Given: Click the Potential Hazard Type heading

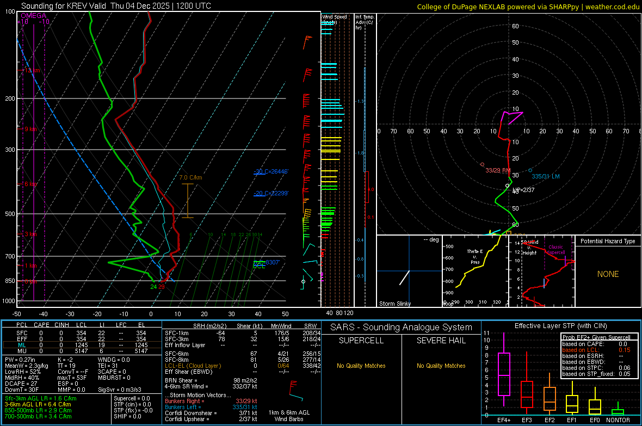Looking at the screenshot, I should coord(608,241).
